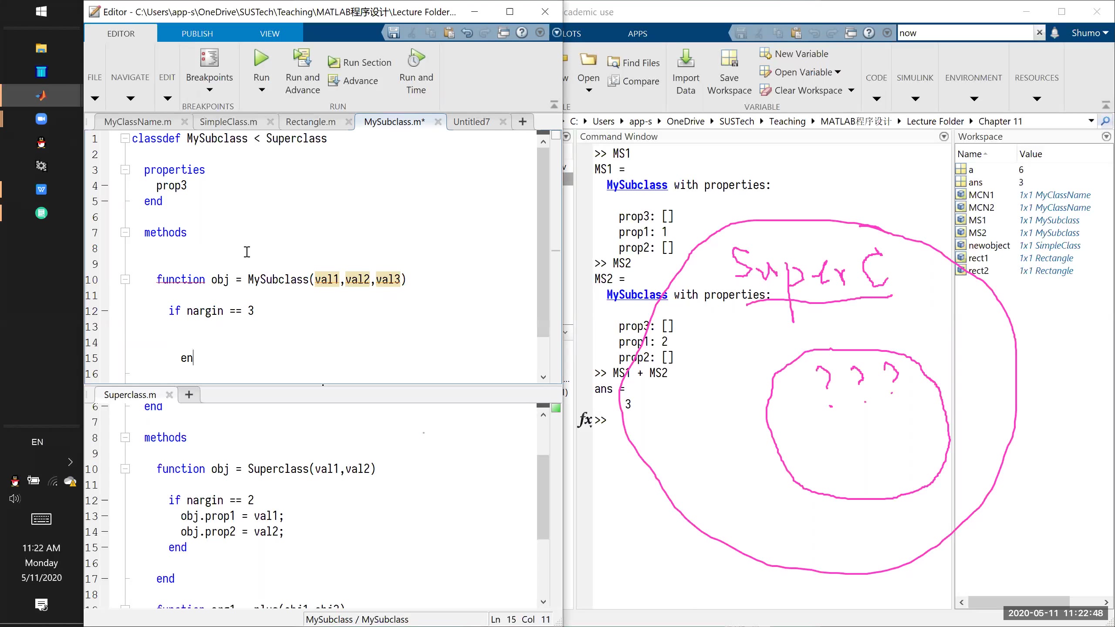Expand the current folder path dropdown

click(1091, 121)
